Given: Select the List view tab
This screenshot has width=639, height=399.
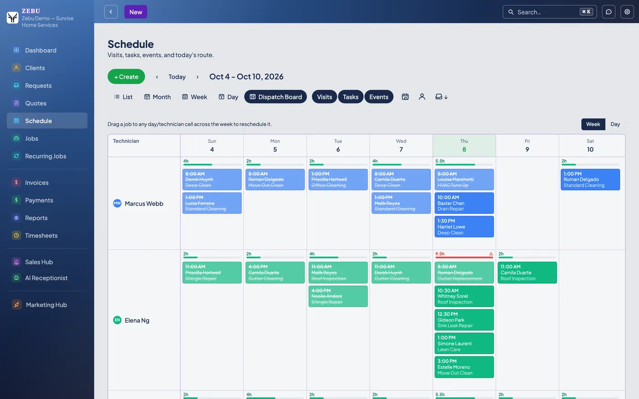Looking at the screenshot, I should click(123, 97).
